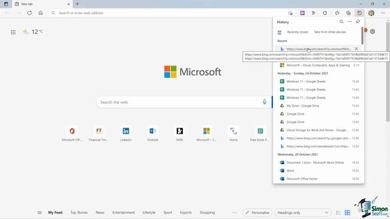Close the New tab browser tab

click(69, 4)
